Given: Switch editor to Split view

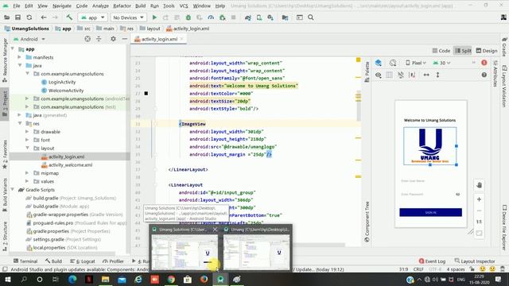Looking at the screenshot, I should (x=463, y=51).
